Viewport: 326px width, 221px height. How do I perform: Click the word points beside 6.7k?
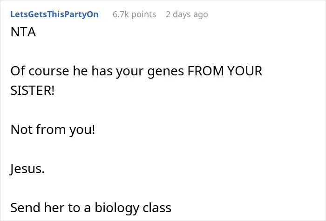[x=144, y=14]
